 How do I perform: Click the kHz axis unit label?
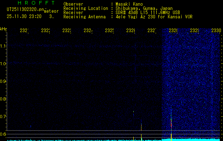click(4, 29)
